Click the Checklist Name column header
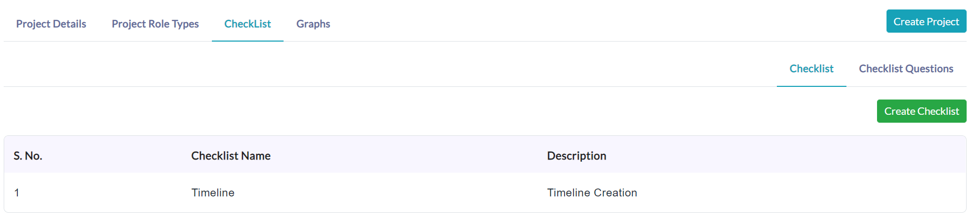 click(x=231, y=156)
